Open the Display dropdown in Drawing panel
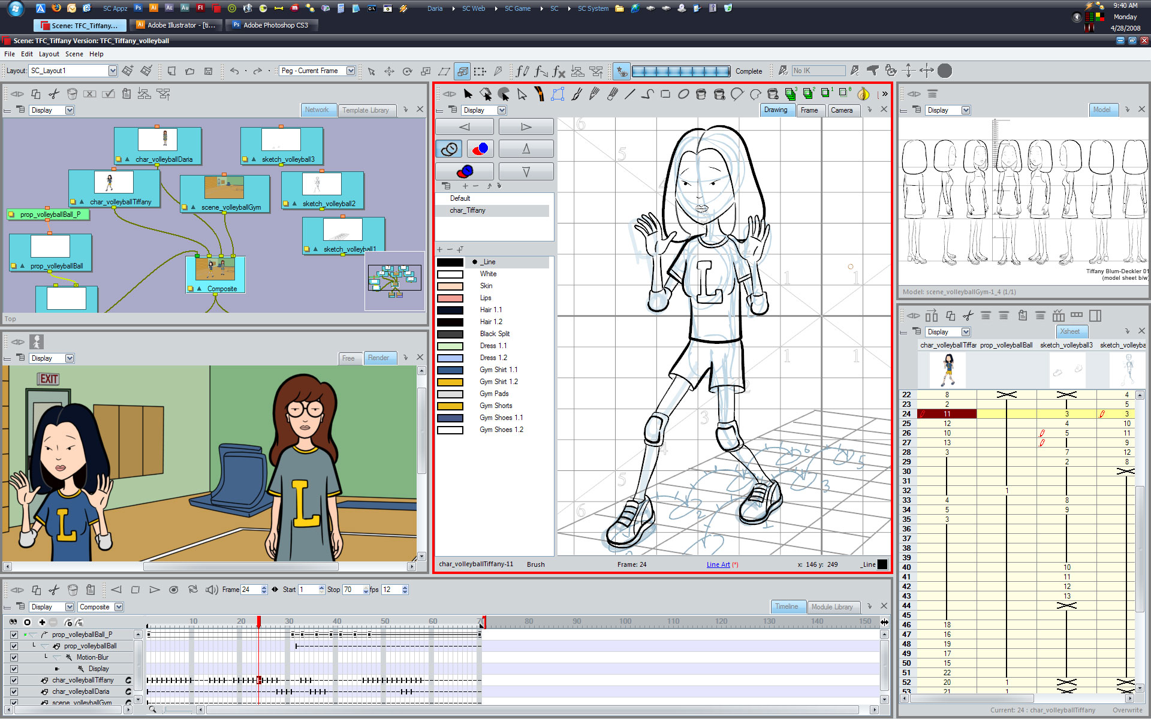Viewport: 1151px width, 719px height. tap(484, 110)
